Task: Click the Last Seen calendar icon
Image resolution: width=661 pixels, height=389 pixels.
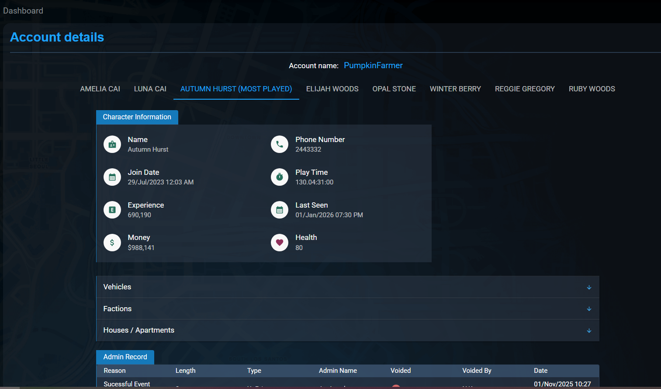Action: pos(280,210)
